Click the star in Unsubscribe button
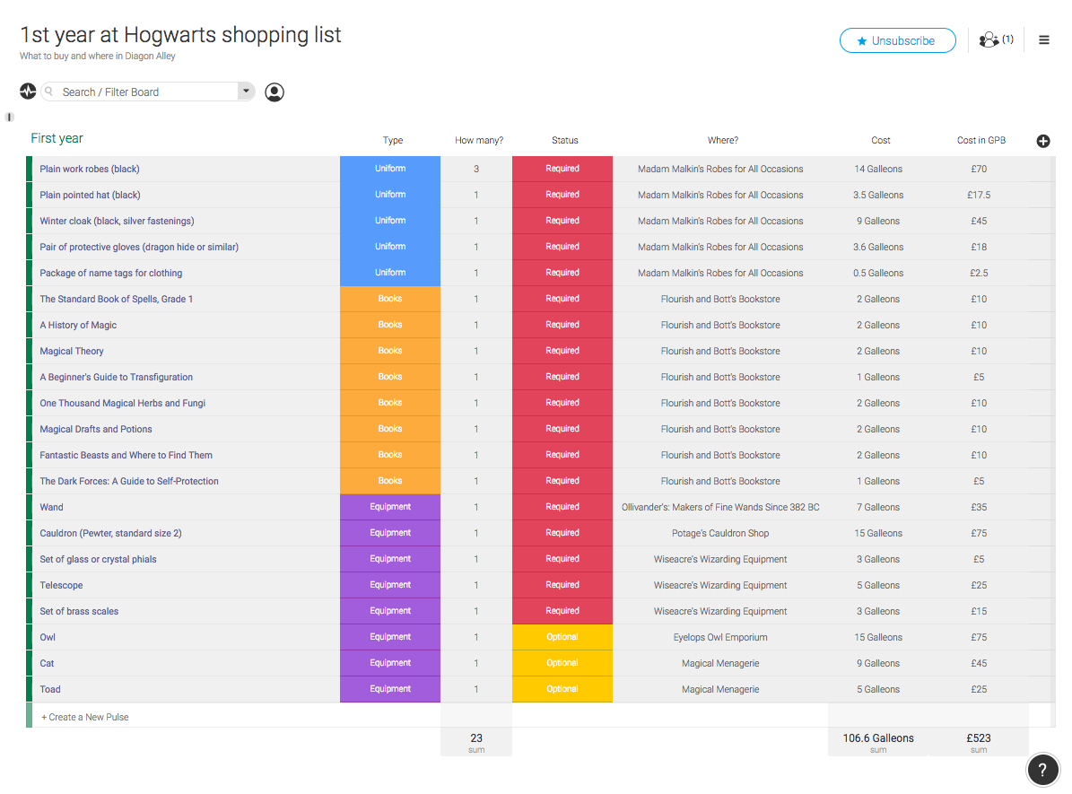 [x=862, y=41]
